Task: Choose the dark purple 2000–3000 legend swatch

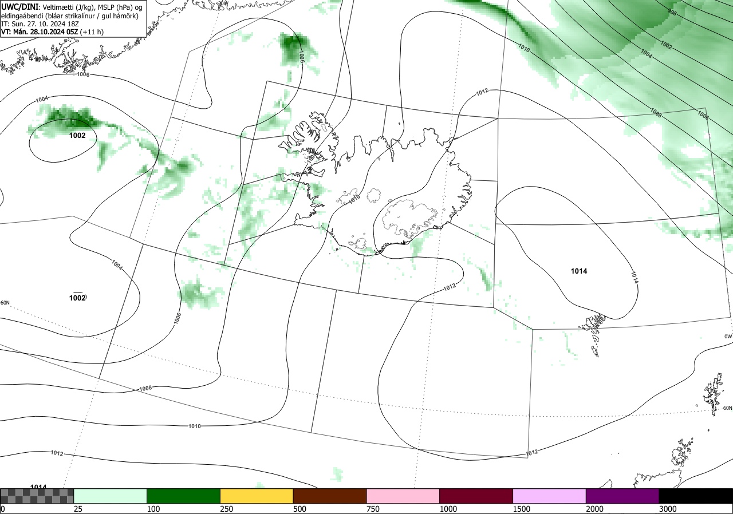Action: coord(622,496)
